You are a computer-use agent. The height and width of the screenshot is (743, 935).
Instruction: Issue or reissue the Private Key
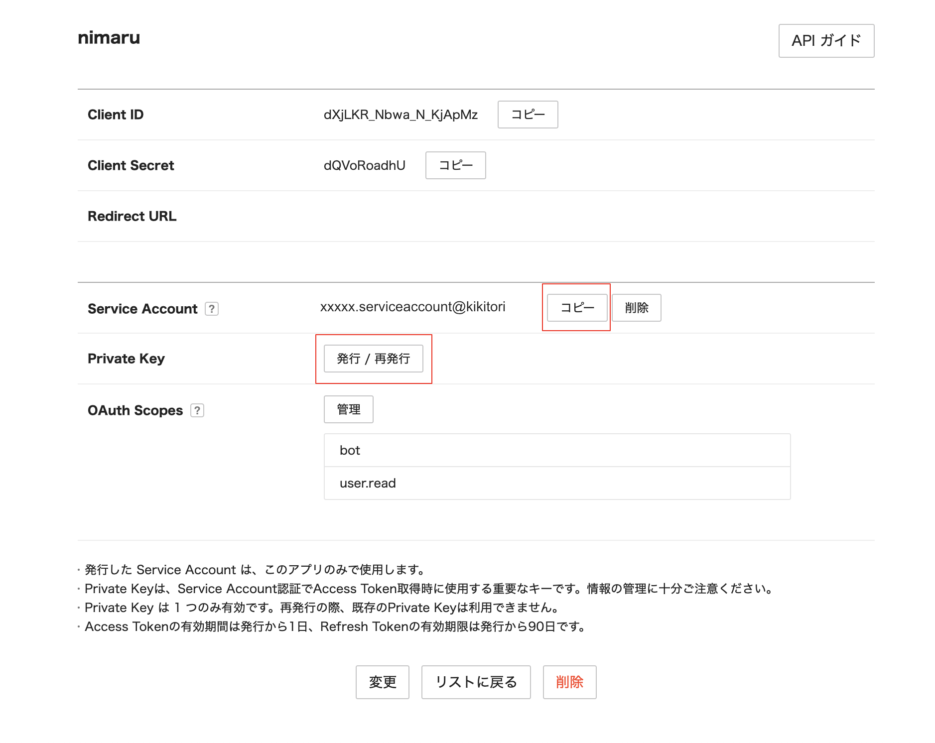click(x=374, y=359)
